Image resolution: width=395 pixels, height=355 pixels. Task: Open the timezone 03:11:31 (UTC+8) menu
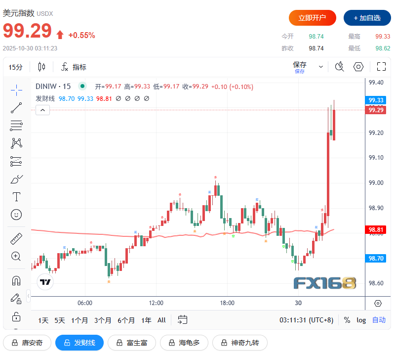click(x=306, y=320)
